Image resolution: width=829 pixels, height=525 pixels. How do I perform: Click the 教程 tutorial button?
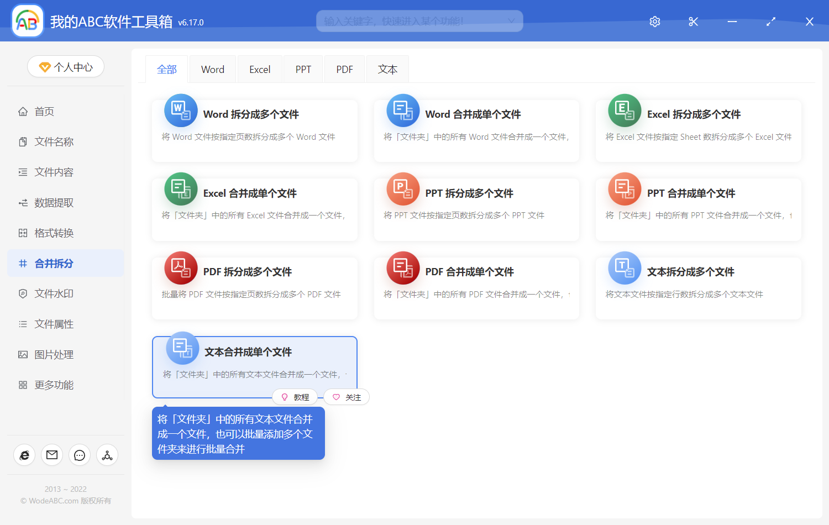click(x=295, y=397)
